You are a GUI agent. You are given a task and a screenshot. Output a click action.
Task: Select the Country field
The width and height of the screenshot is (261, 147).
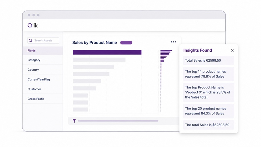tap(42, 70)
